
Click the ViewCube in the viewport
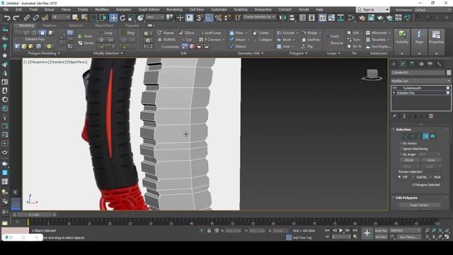(372, 74)
